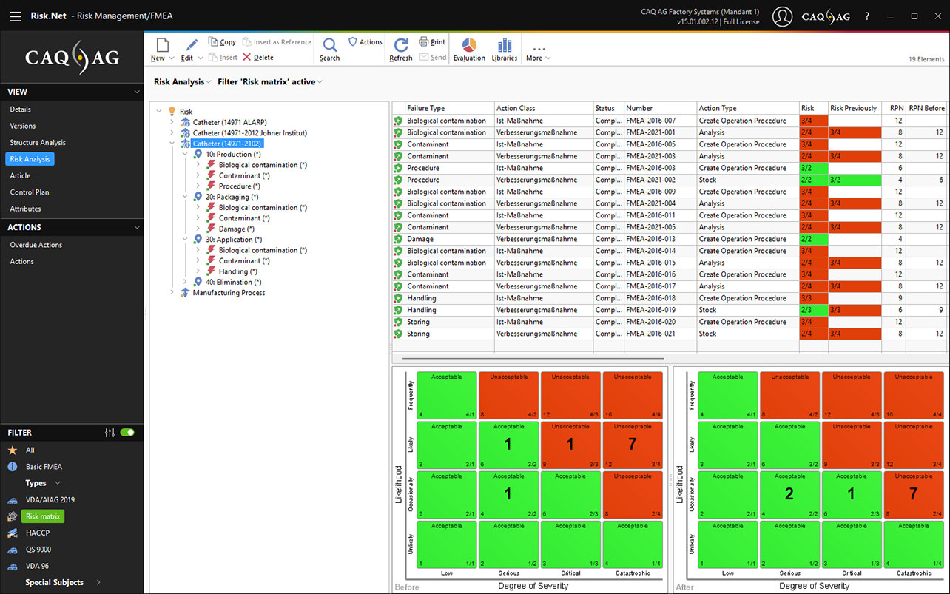This screenshot has height=594, width=950.
Task: Collapse the Catheter (14971-2102) tree node
Action: point(172,143)
